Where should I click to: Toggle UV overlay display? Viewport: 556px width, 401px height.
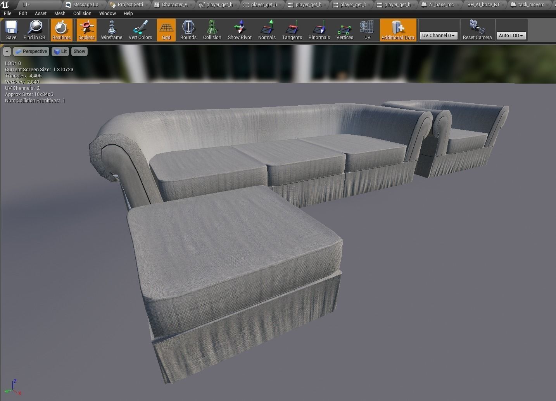(367, 30)
